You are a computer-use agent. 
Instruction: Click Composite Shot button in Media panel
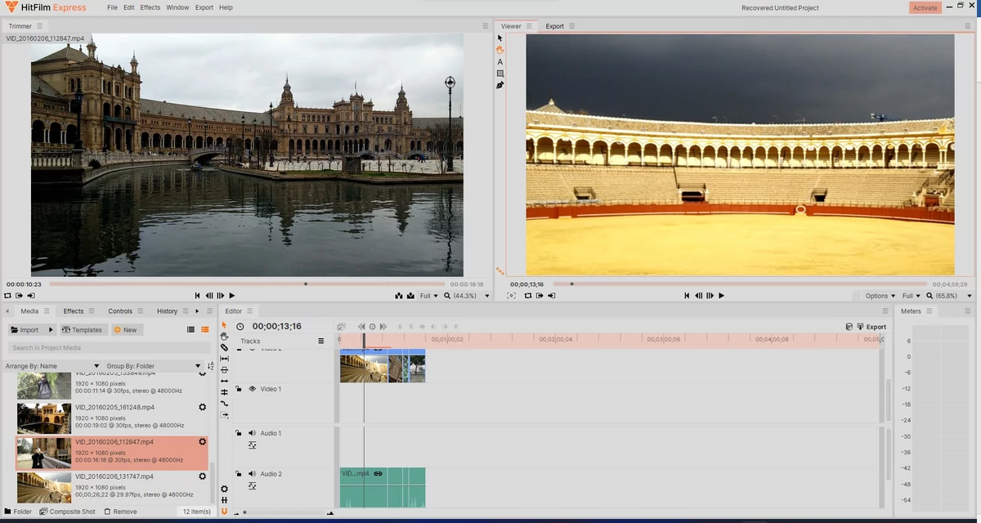pos(67,512)
